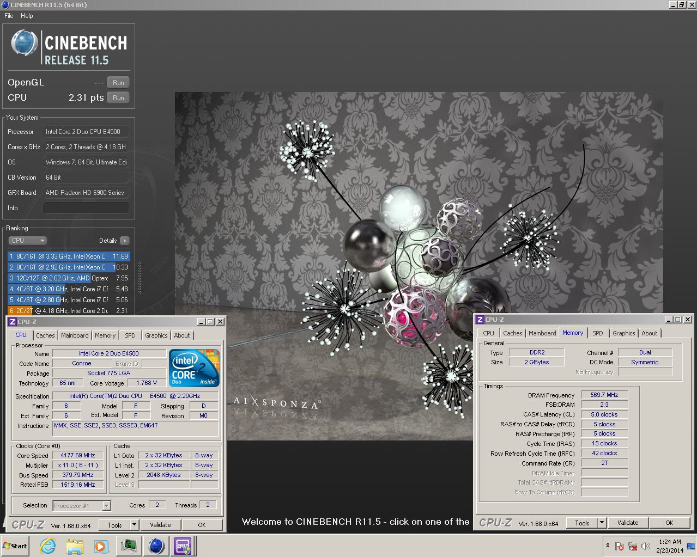Open the CPU ranking type dropdown

tap(28, 241)
